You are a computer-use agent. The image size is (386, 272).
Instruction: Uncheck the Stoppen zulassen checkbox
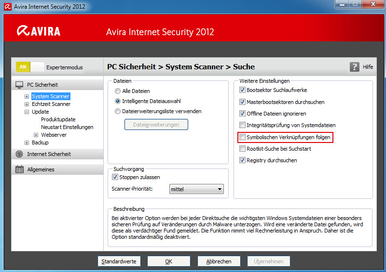pos(115,177)
